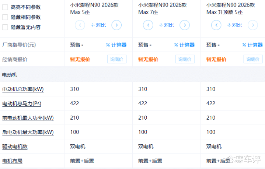265x169 pixels.
Task: Click 预售 - price in Max 7座 column
Action: coord(145,45)
